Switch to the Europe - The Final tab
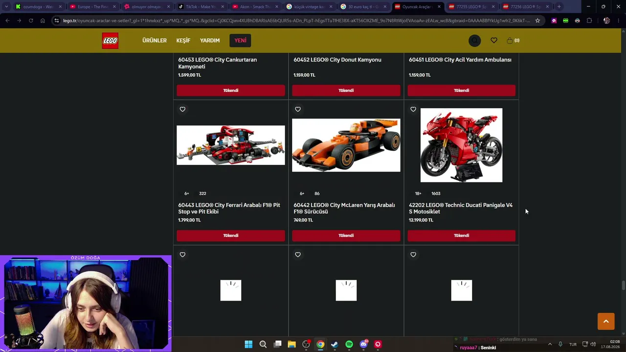626x352 pixels. [x=93, y=7]
